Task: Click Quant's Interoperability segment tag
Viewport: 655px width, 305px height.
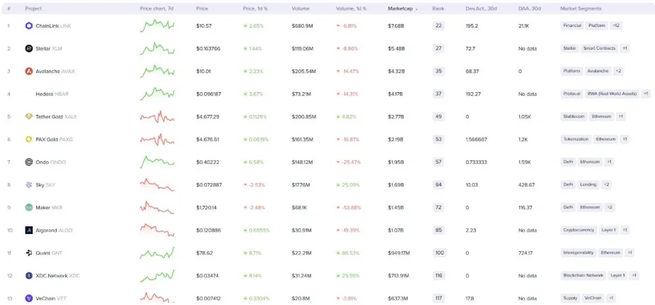Action: (x=578, y=253)
